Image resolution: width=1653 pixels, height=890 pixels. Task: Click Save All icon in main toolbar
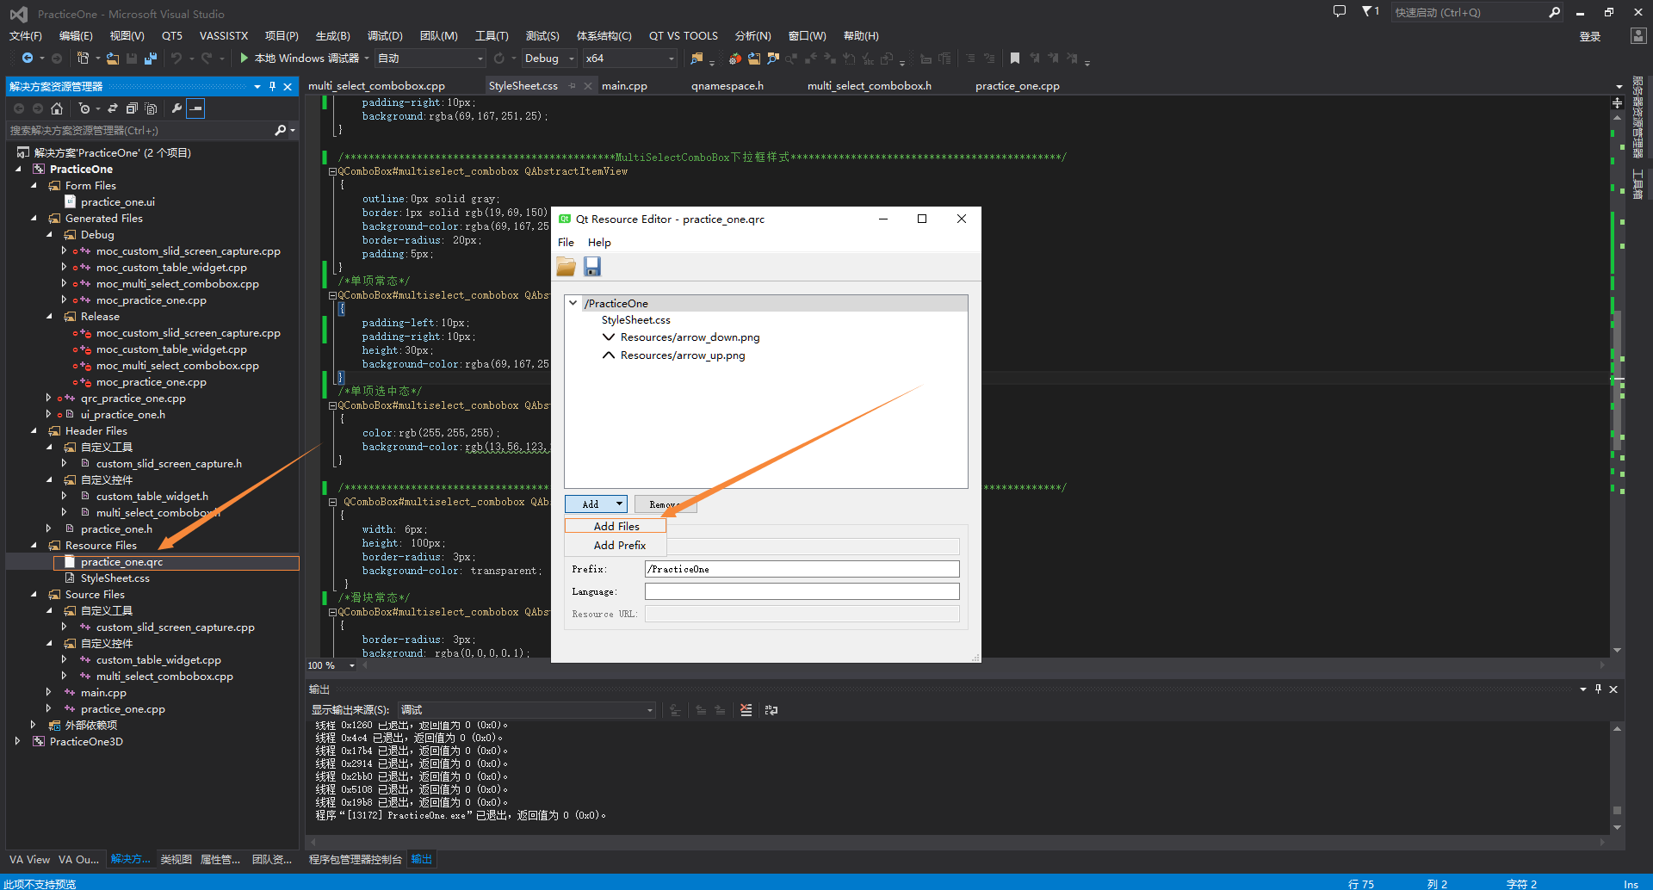click(x=151, y=59)
